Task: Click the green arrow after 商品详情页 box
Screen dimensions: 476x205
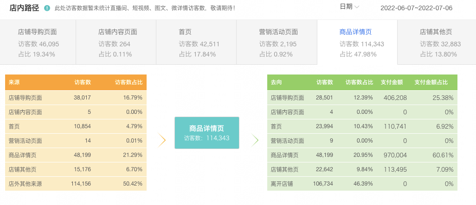Action: (x=255, y=140)
